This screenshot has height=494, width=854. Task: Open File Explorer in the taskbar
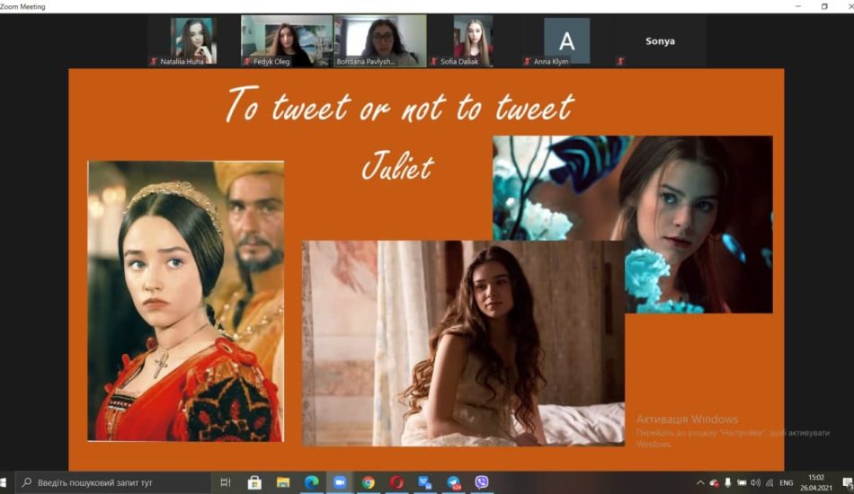tap(283, 482)
